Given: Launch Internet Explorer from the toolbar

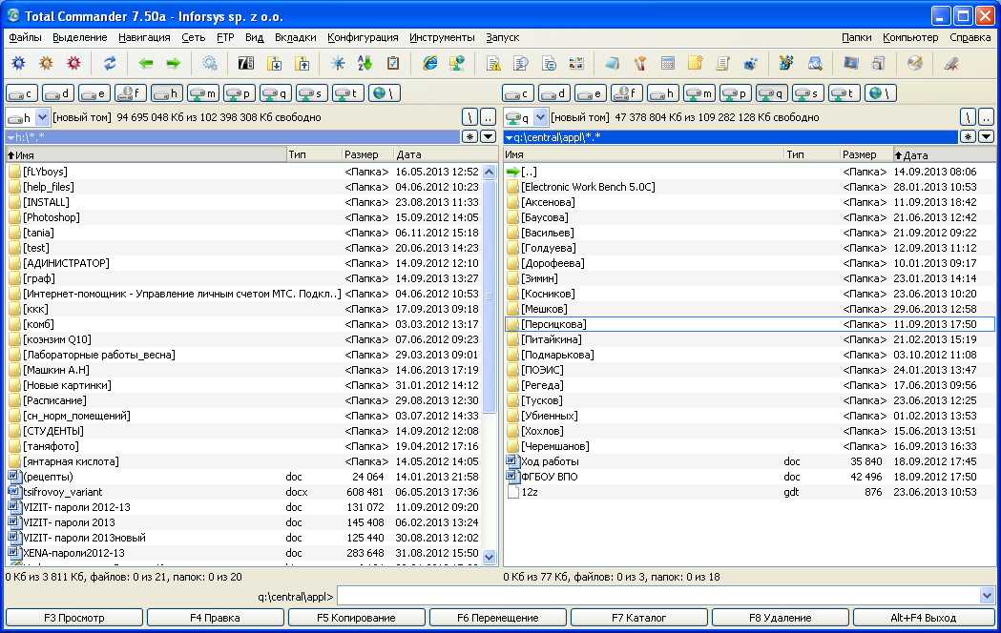Looking at the screenshot, I should tap(429, 63).
